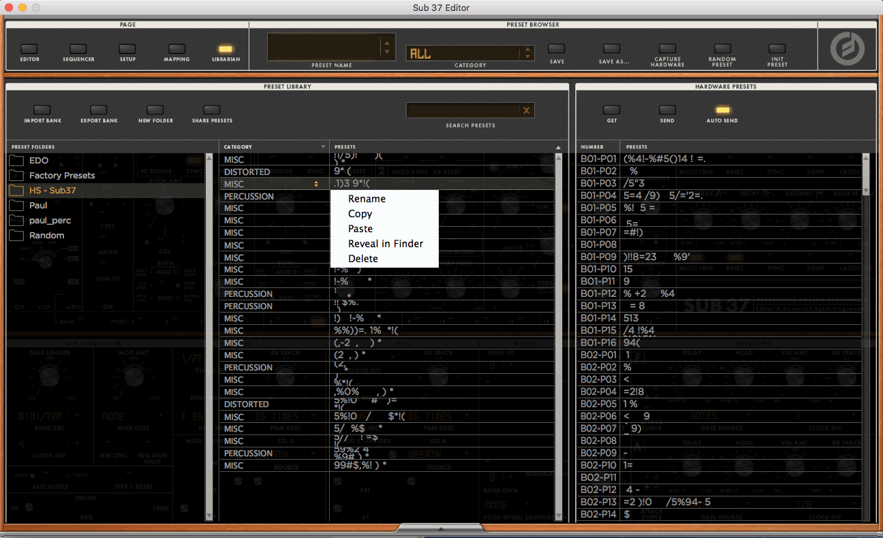
Task: Click the Number column header
Action: 598,147
